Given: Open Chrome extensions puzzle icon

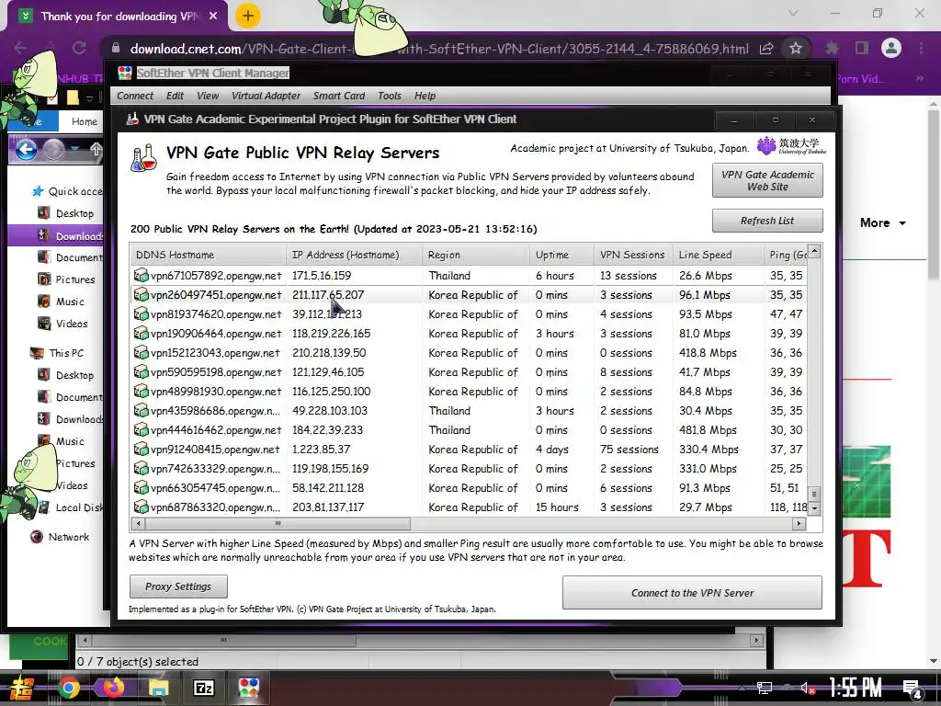Looking at the screenshot, I should tap(832, 48).
